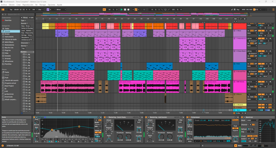
Task: Toggle the Compressor device activator
Action: 187,117
